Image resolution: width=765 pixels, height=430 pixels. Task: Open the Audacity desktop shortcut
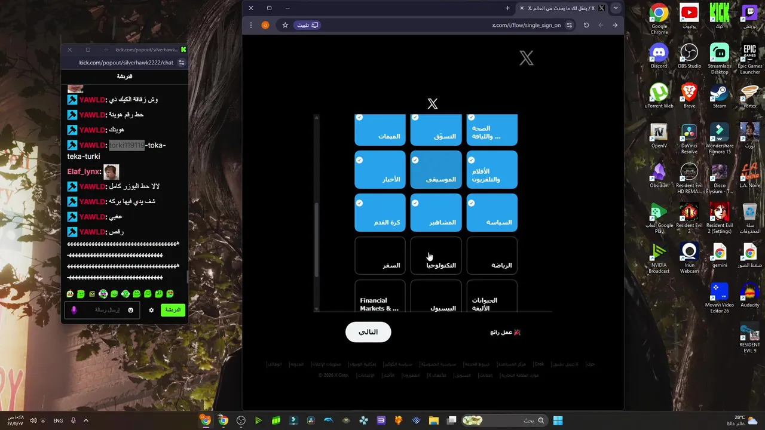pyautogui.click(x=749, y=295)
